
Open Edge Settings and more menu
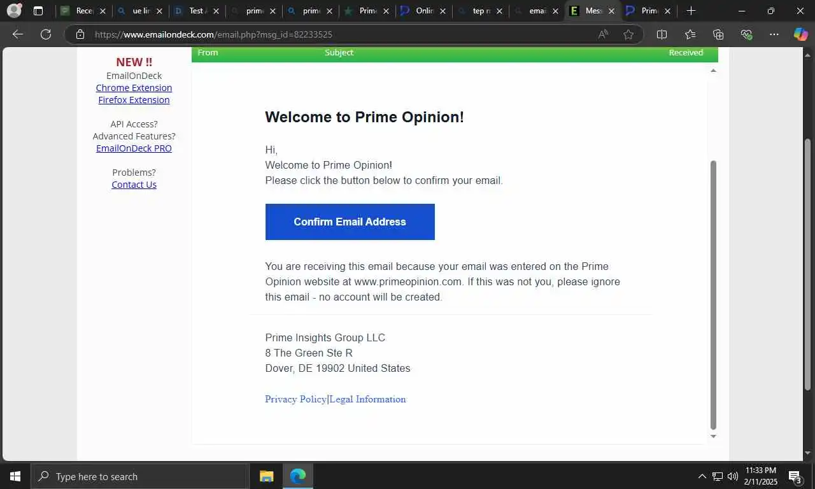tap(774, 34)
